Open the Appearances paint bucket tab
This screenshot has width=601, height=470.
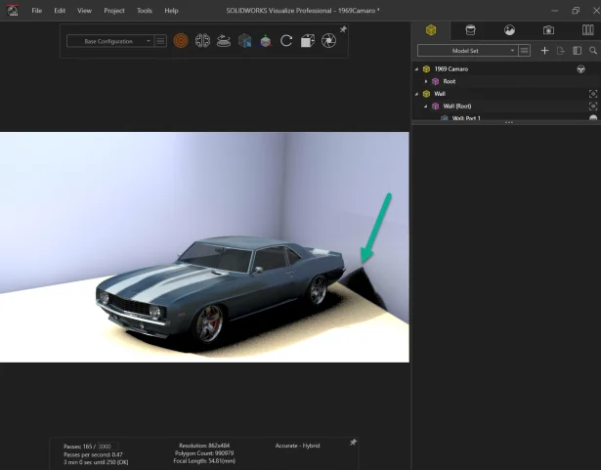[470, 30]
